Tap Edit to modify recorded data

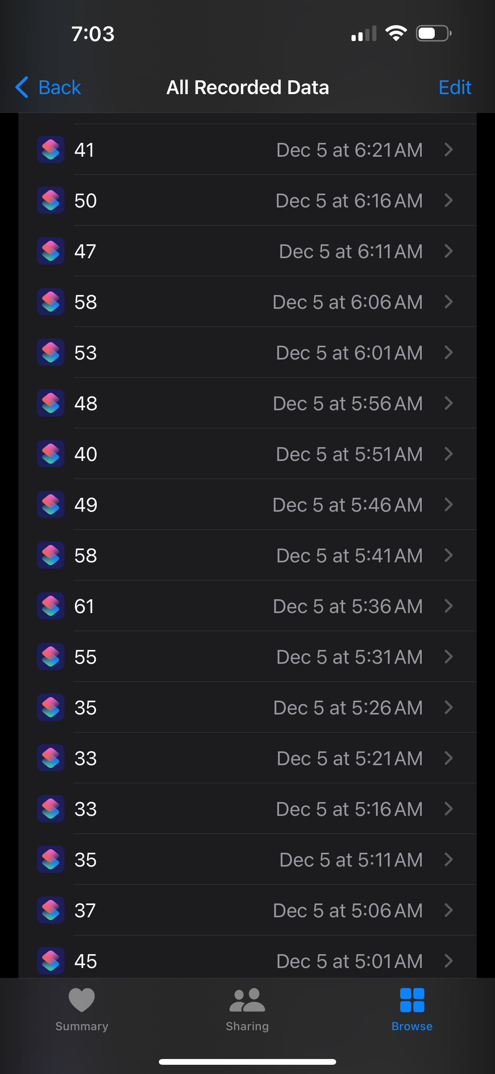(455, 88)
